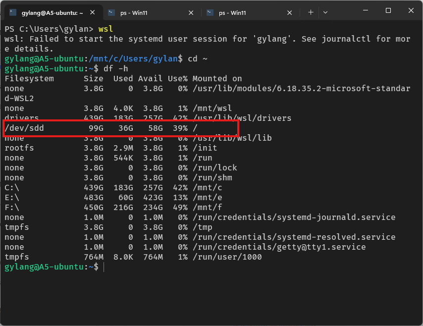The height and width of the screenshot is (326, 423).
Task: Click the 'E:\' filesystem entry
Action: pyautogui.click(x=12, y=198)
